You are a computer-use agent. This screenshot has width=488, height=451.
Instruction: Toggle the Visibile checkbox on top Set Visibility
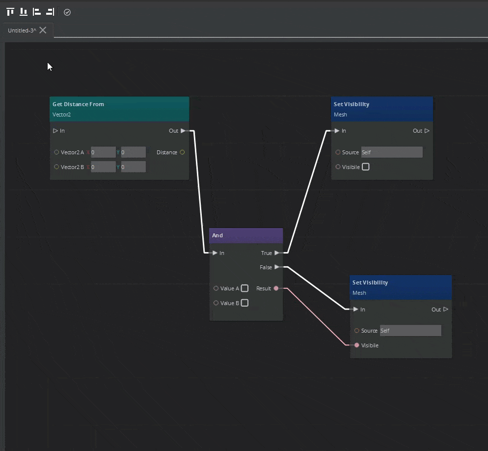pyautogui.click(x=365, y=167)
